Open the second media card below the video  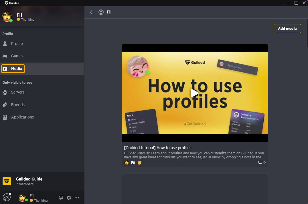[195, 189]
